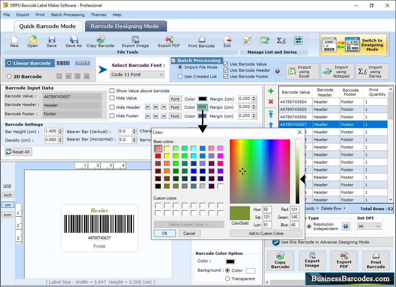Viewport: 396px width, 287px height.
Task: Click the Header Font button
Action: (175, 107)
